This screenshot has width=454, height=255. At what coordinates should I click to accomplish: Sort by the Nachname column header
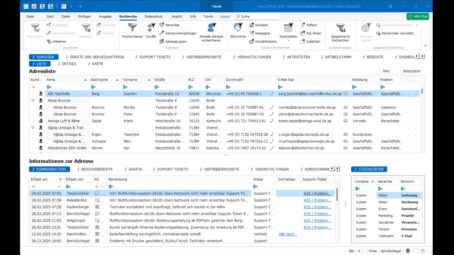(x=105, y=80)
